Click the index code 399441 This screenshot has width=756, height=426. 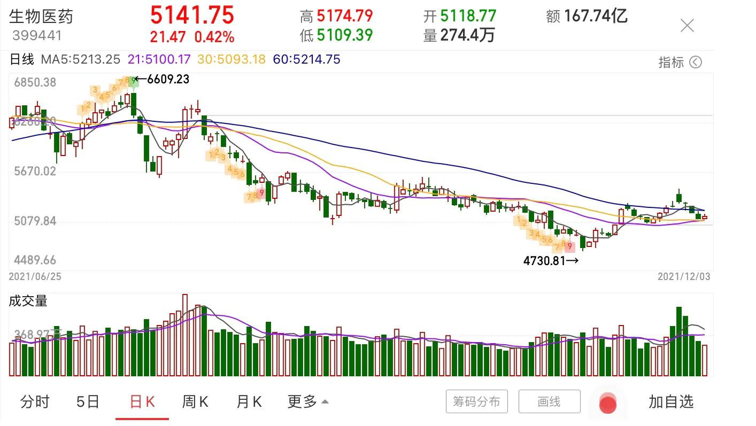pos(37,36)
